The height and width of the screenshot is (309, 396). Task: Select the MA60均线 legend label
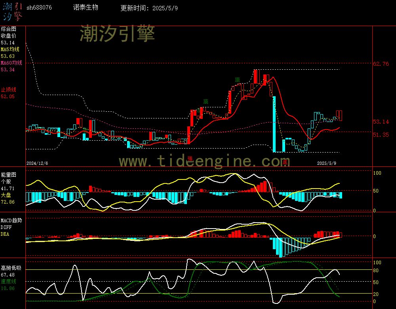(11, 63)
